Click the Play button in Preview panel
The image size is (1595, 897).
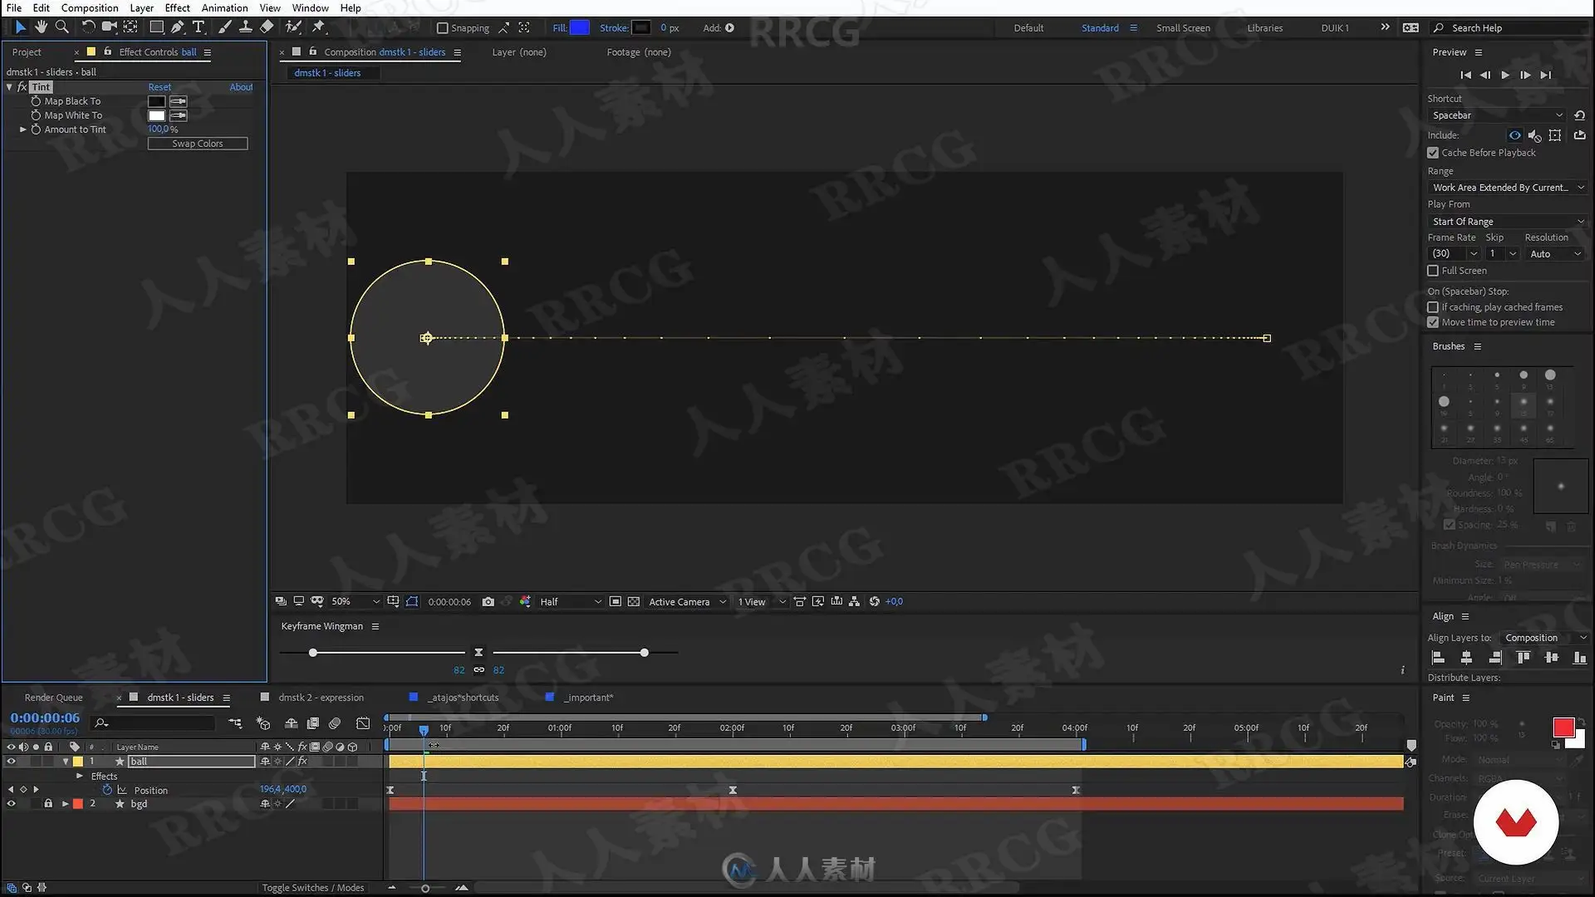tap(1505, 75)
